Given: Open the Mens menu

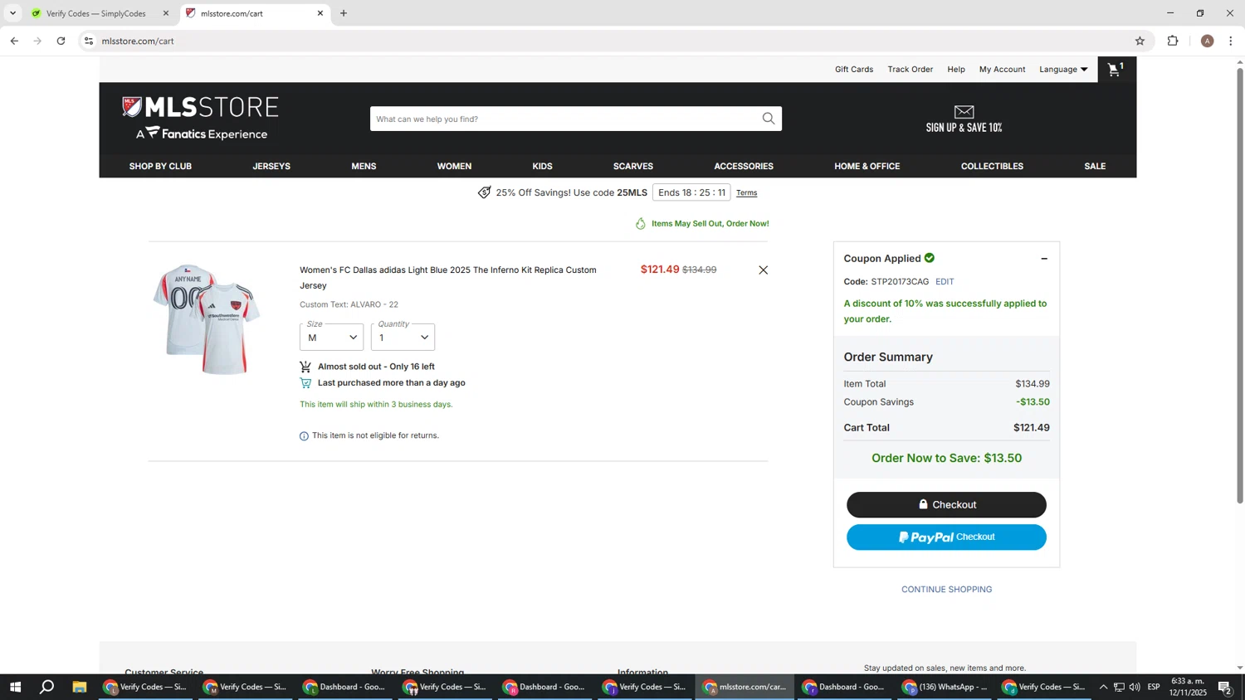Looking at the screenshot, I should click(x=364, y=167).
